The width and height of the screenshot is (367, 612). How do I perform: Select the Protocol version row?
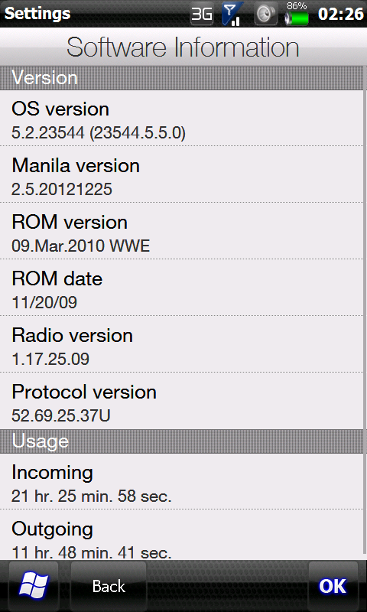[x=182, y=401]
